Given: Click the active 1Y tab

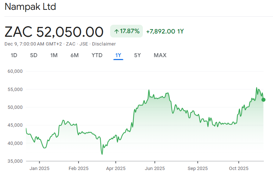Looking at the screenshot, I should click(118, 55).
